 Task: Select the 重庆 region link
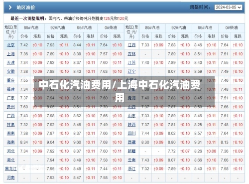click(11, 80)
